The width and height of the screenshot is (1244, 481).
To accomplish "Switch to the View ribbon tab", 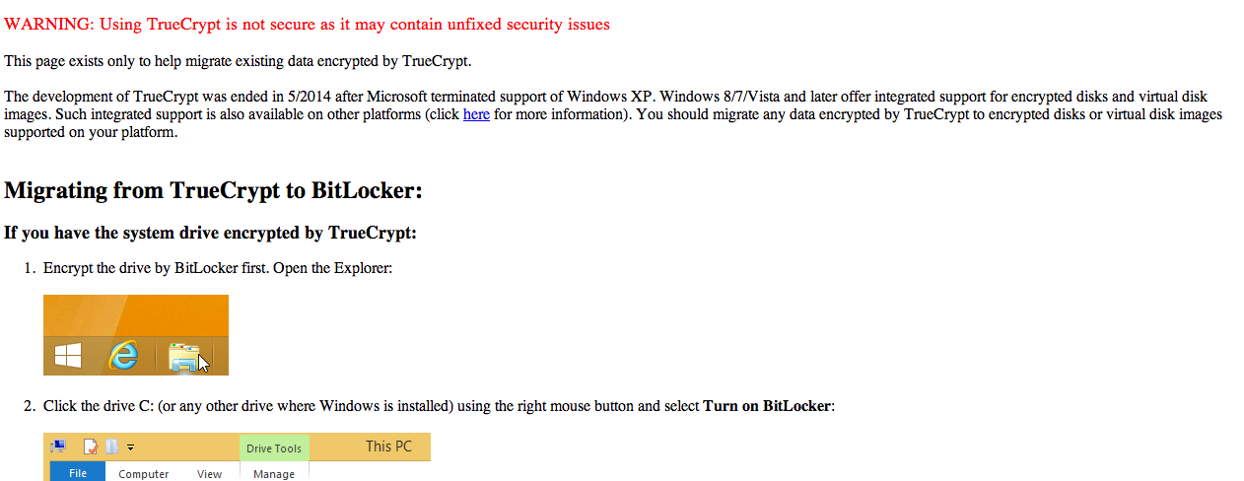I will [209, 474].
